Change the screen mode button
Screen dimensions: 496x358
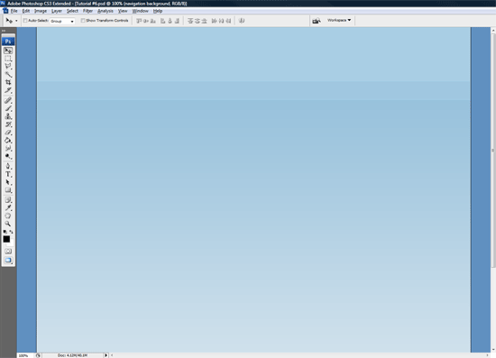pos(8,261)
